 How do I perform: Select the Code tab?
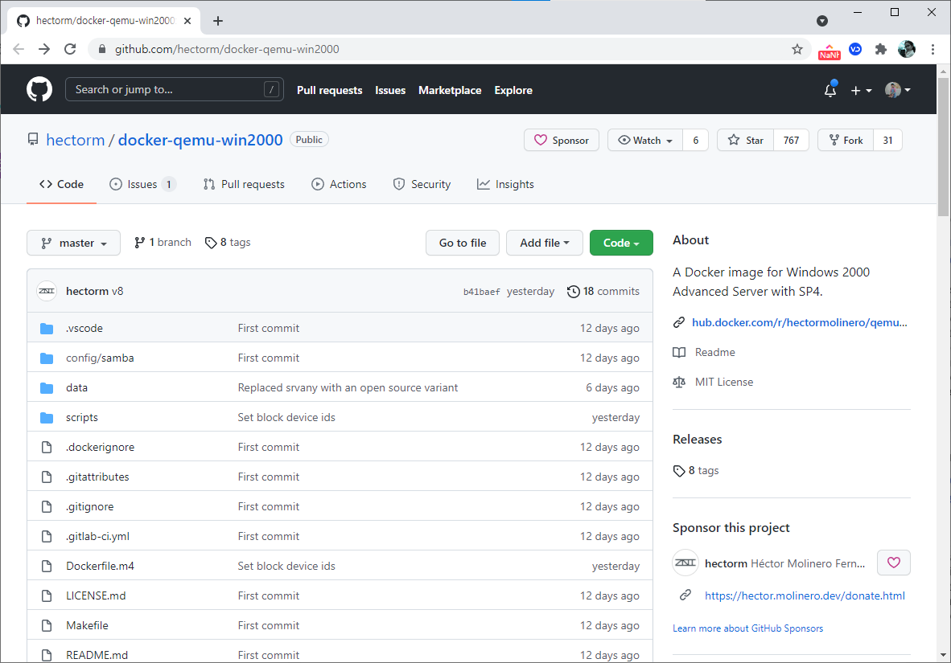click(x=61, y=184)
